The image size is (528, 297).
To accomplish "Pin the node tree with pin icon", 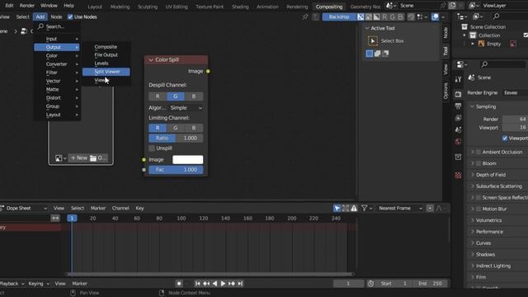I will 305,16.
